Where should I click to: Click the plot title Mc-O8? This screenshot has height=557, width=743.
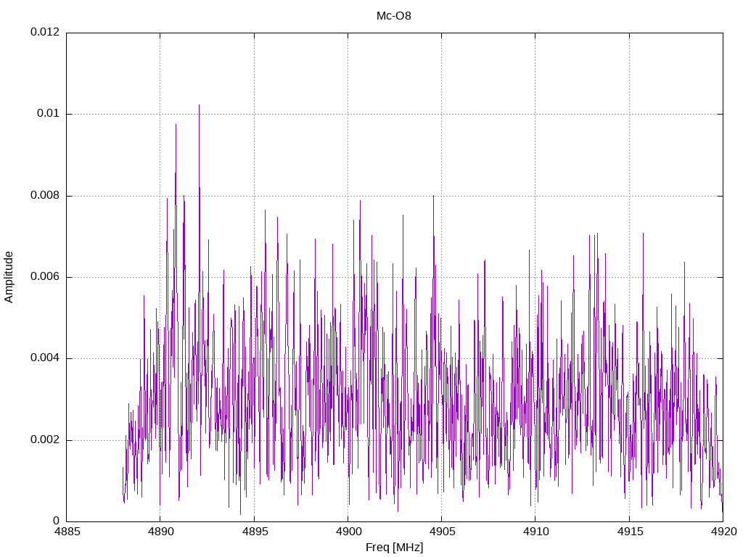[394, 16]
